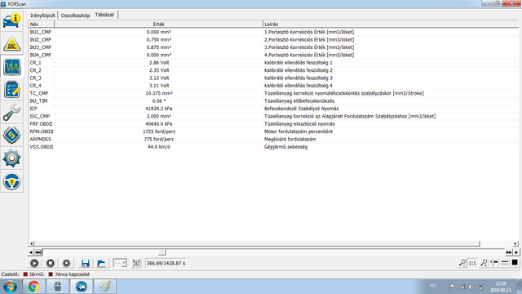Click the volume speaker tray icon

471,287
